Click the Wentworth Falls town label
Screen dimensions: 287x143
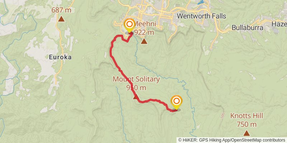(x=202, y=16)
